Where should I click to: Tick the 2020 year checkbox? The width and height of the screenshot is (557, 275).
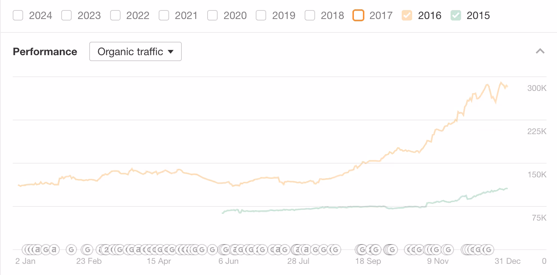[x=212, y=16]
